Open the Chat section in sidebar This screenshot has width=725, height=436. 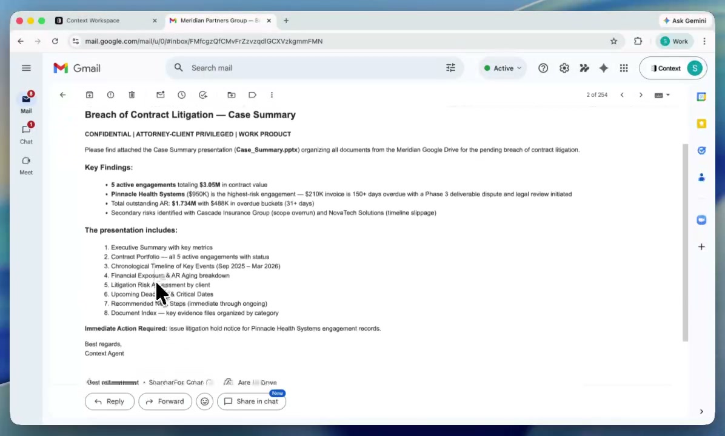[x=26, y=133]
